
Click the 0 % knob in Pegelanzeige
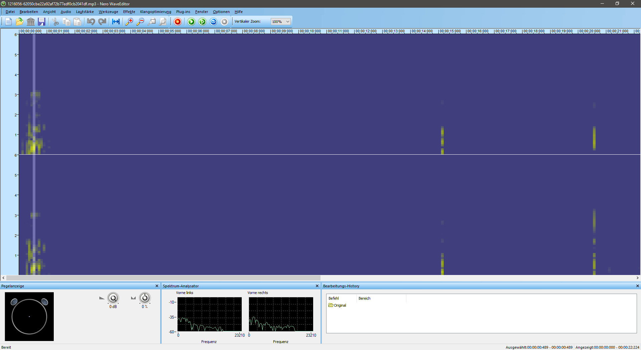pos(145,298)
